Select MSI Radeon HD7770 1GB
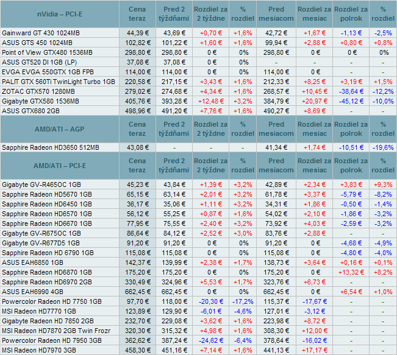The width and height of the screenshot is (397, 355). (39, 311)
